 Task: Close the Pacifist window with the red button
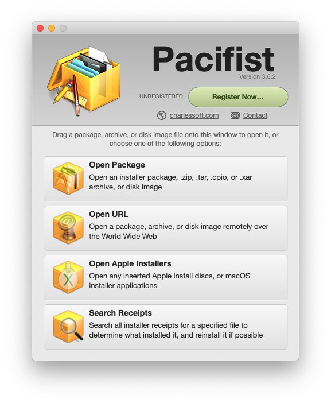tap(40, 28)
